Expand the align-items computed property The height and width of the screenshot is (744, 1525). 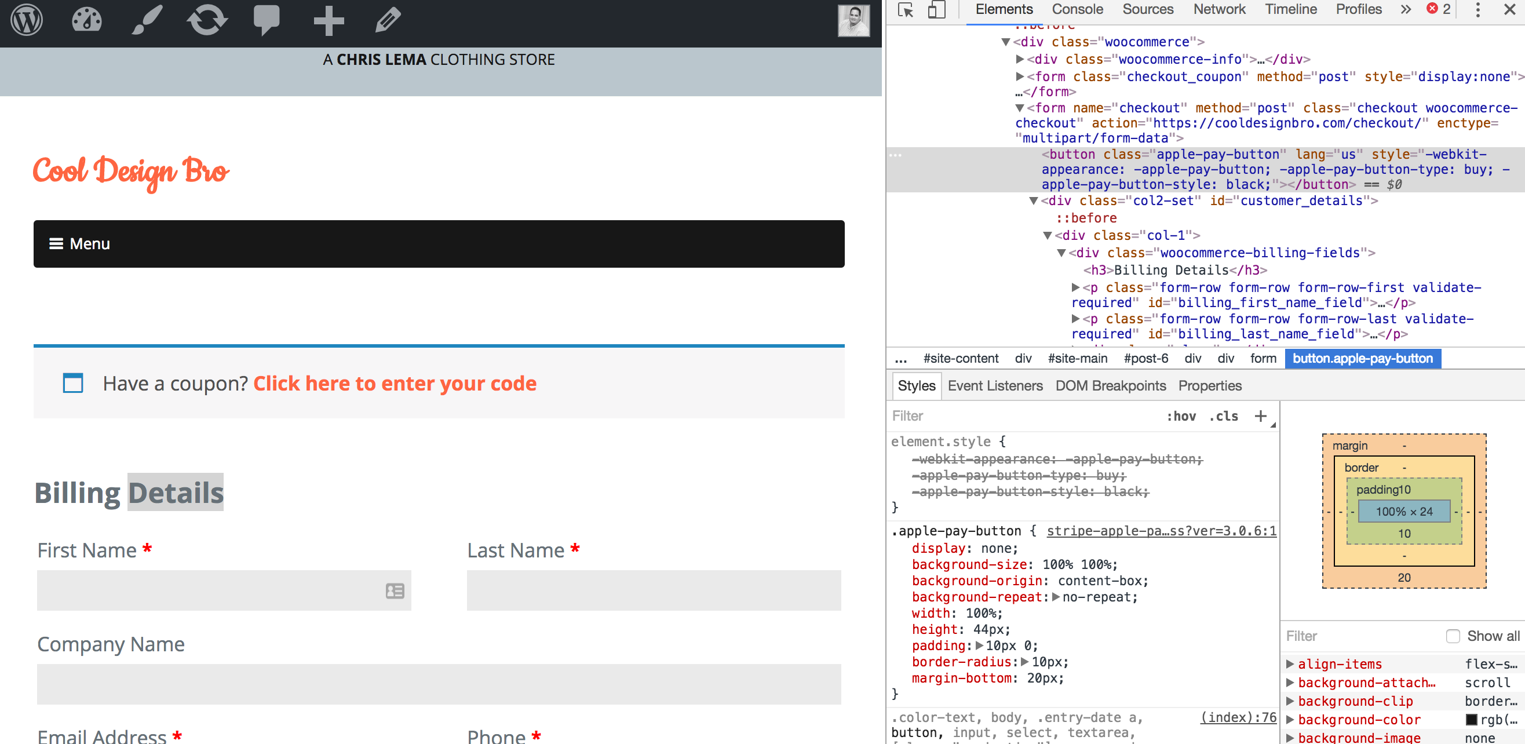point(1290,664)
